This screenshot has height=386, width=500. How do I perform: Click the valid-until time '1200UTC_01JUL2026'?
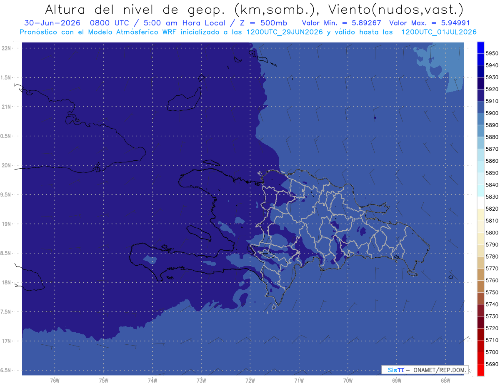(439, 32)
